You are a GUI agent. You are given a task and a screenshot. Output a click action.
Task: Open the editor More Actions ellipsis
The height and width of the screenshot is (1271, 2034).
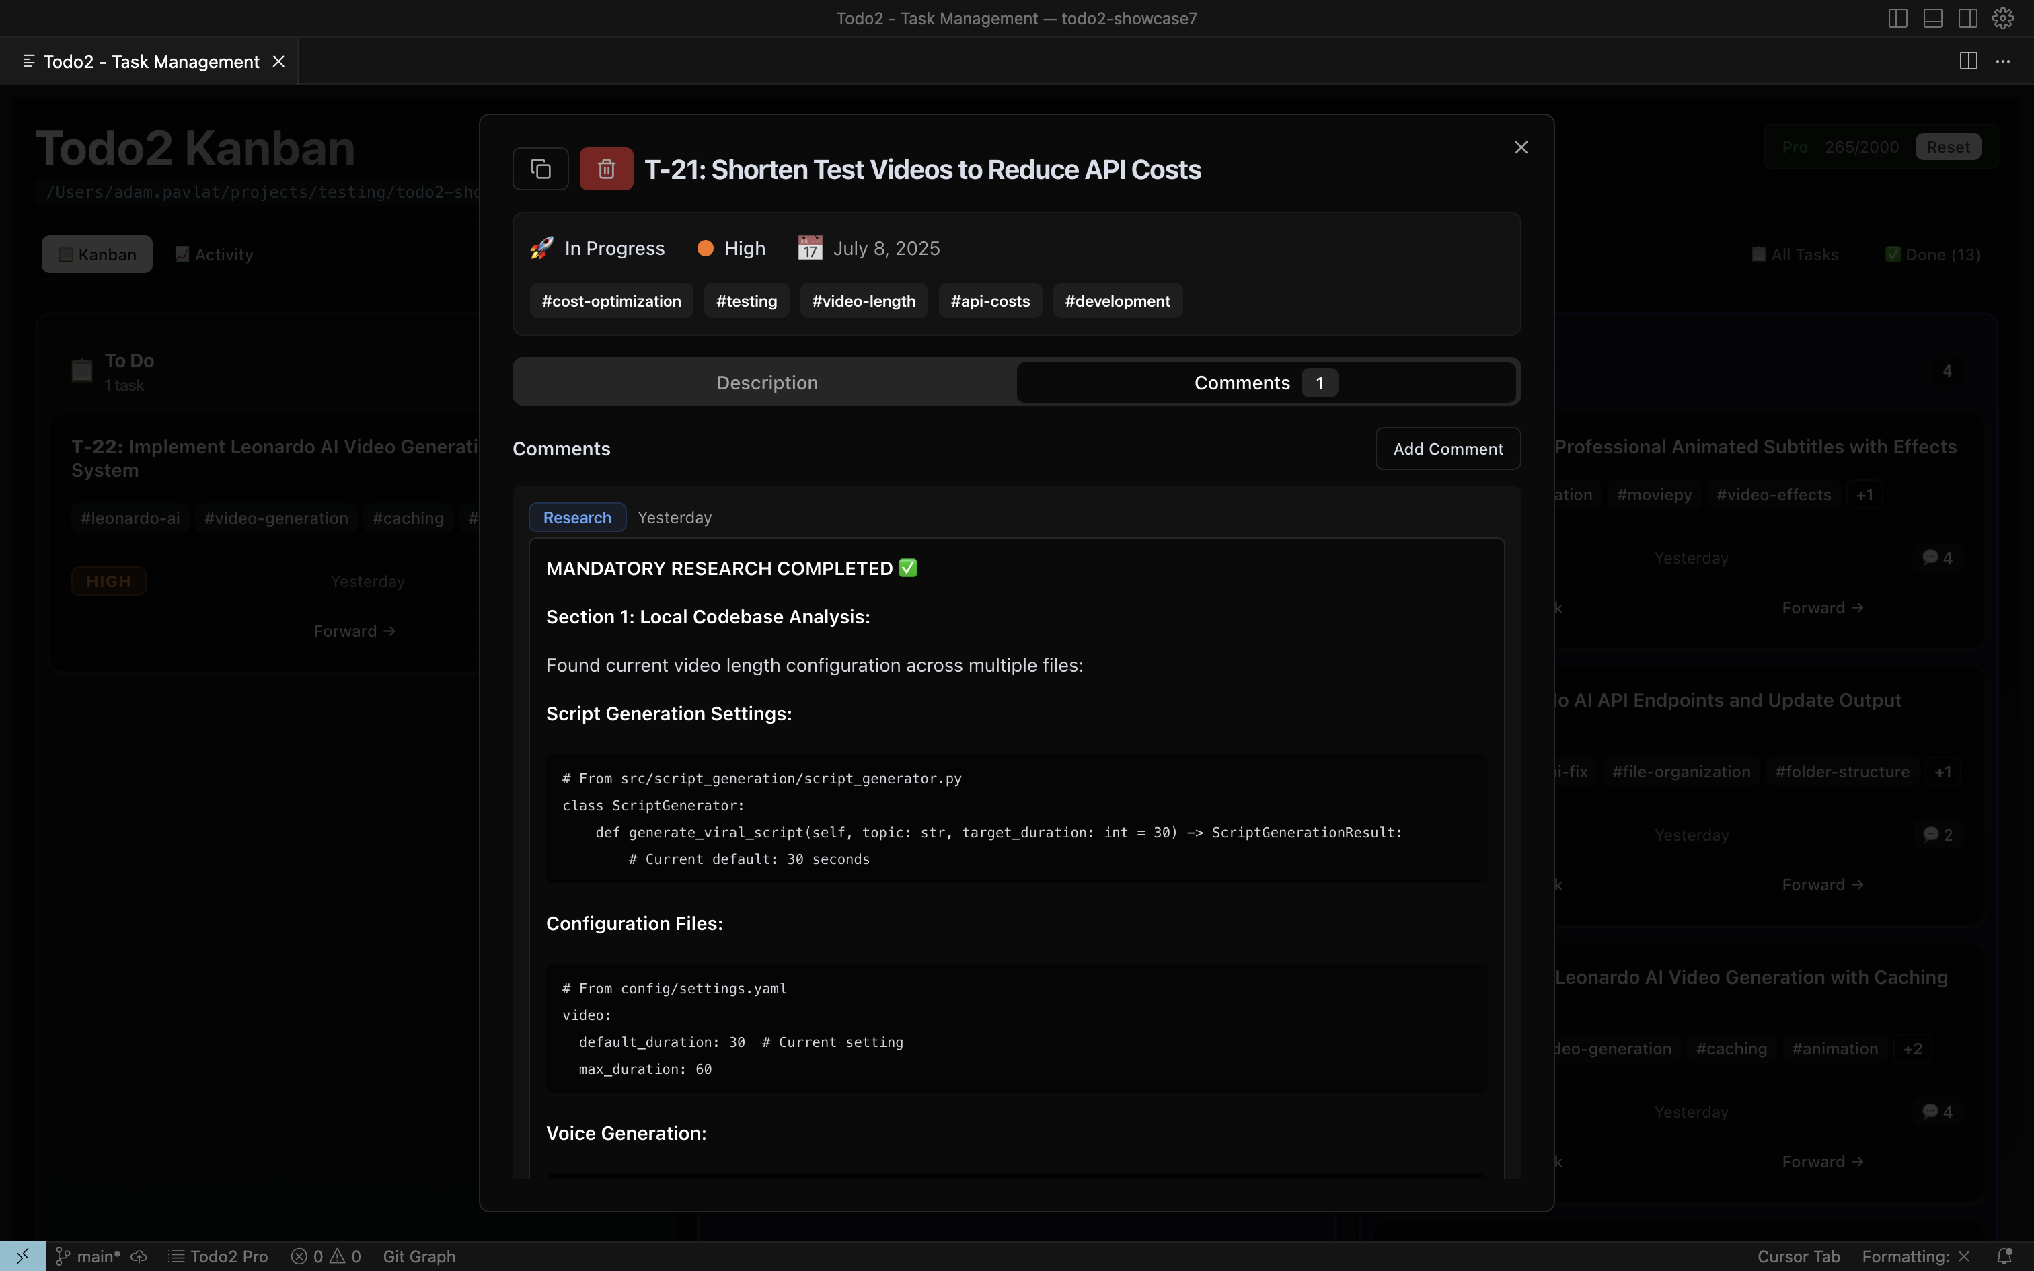[x=2003, y=61]
